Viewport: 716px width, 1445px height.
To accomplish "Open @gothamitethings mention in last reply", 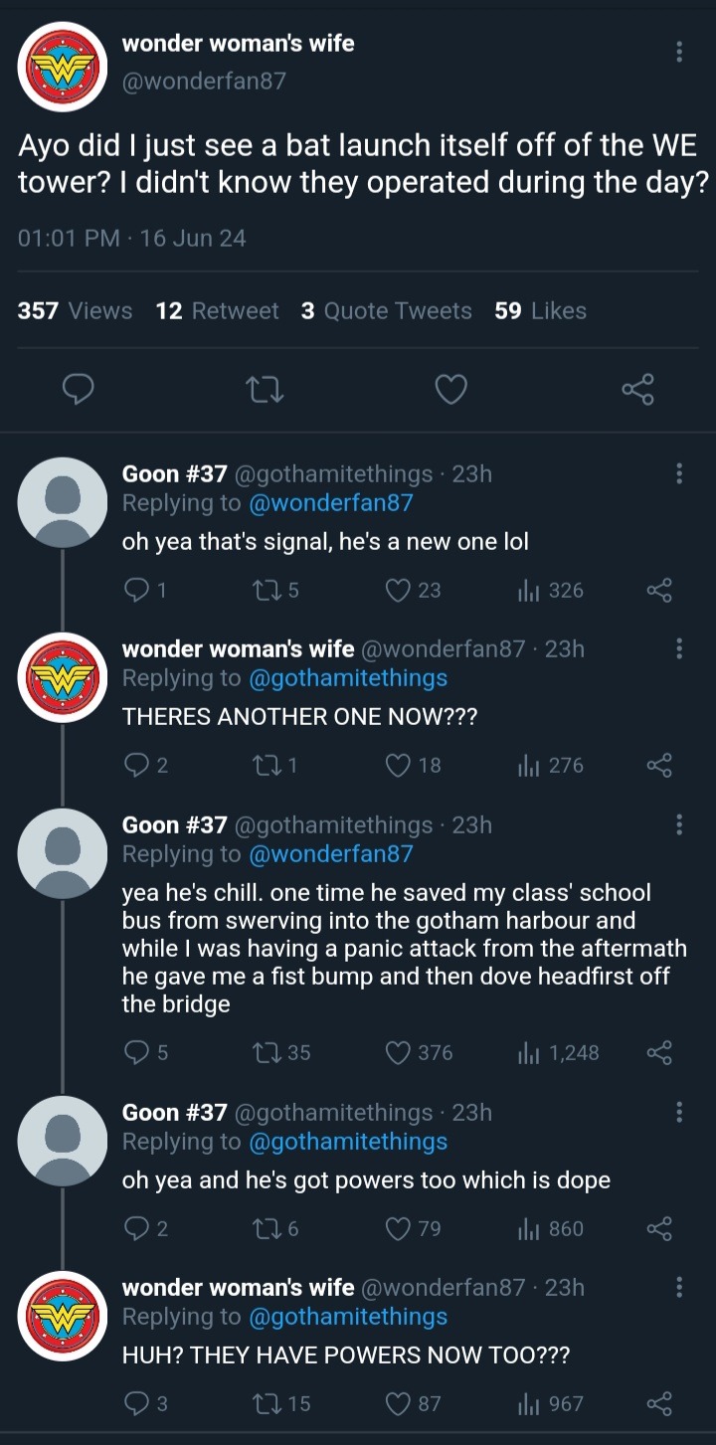I will [346, 1316].
